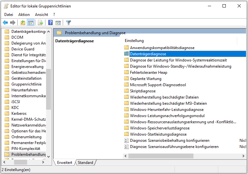Select Geräteinstallation in the tree
248x174 pixels.
[26, 78]
